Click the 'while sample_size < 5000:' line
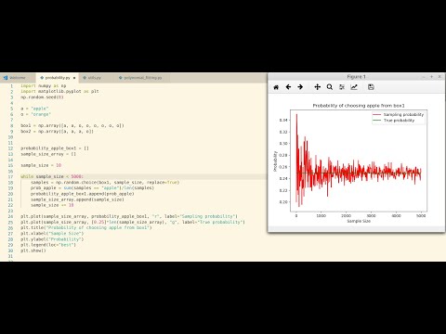This screenshot has height=334, width=446. point(52,176)
